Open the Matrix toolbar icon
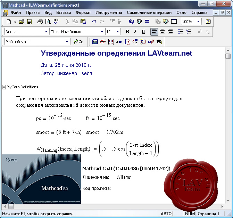The width and height of the screenshot is (233, 218). click(111, 42)
